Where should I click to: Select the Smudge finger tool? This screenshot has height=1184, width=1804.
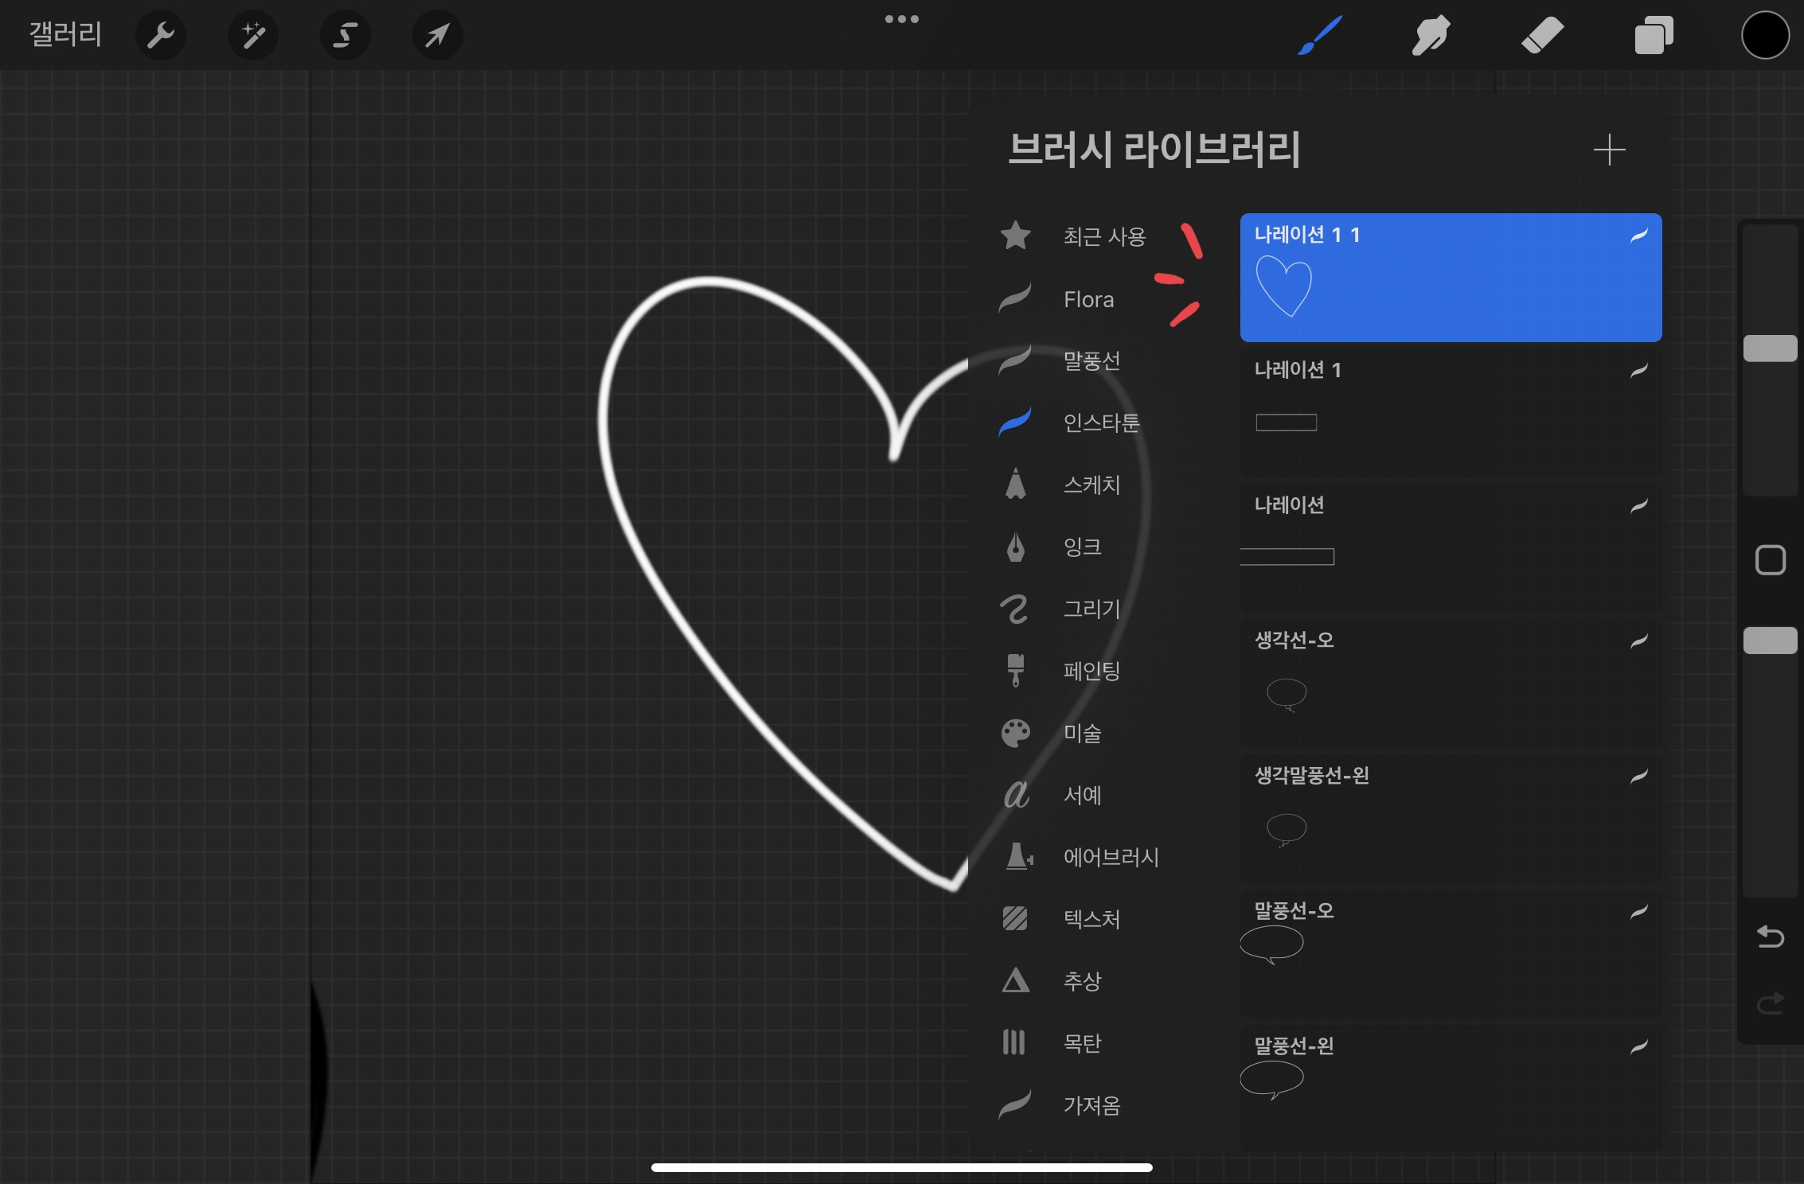(1431, 36)
